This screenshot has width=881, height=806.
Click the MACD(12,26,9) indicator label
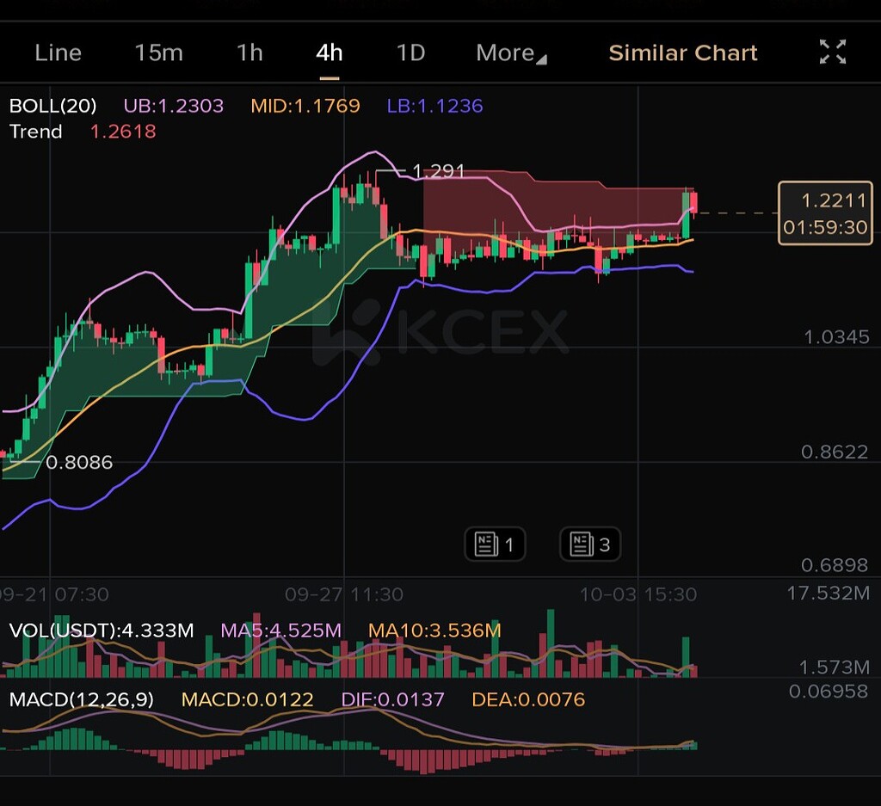82,699
